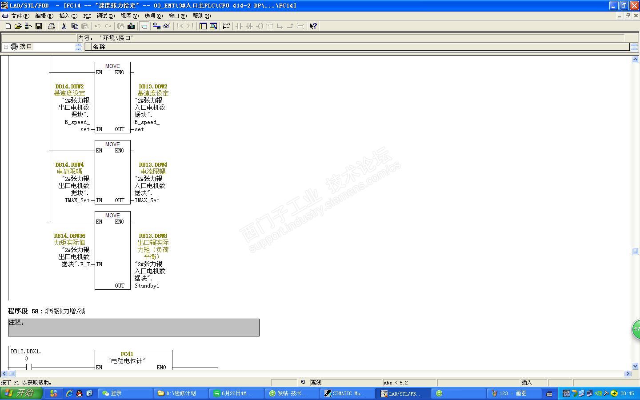Click the greyed Paste clipboard icon
Viewport: 640px width, 400px height.
[x=84, y=26]
